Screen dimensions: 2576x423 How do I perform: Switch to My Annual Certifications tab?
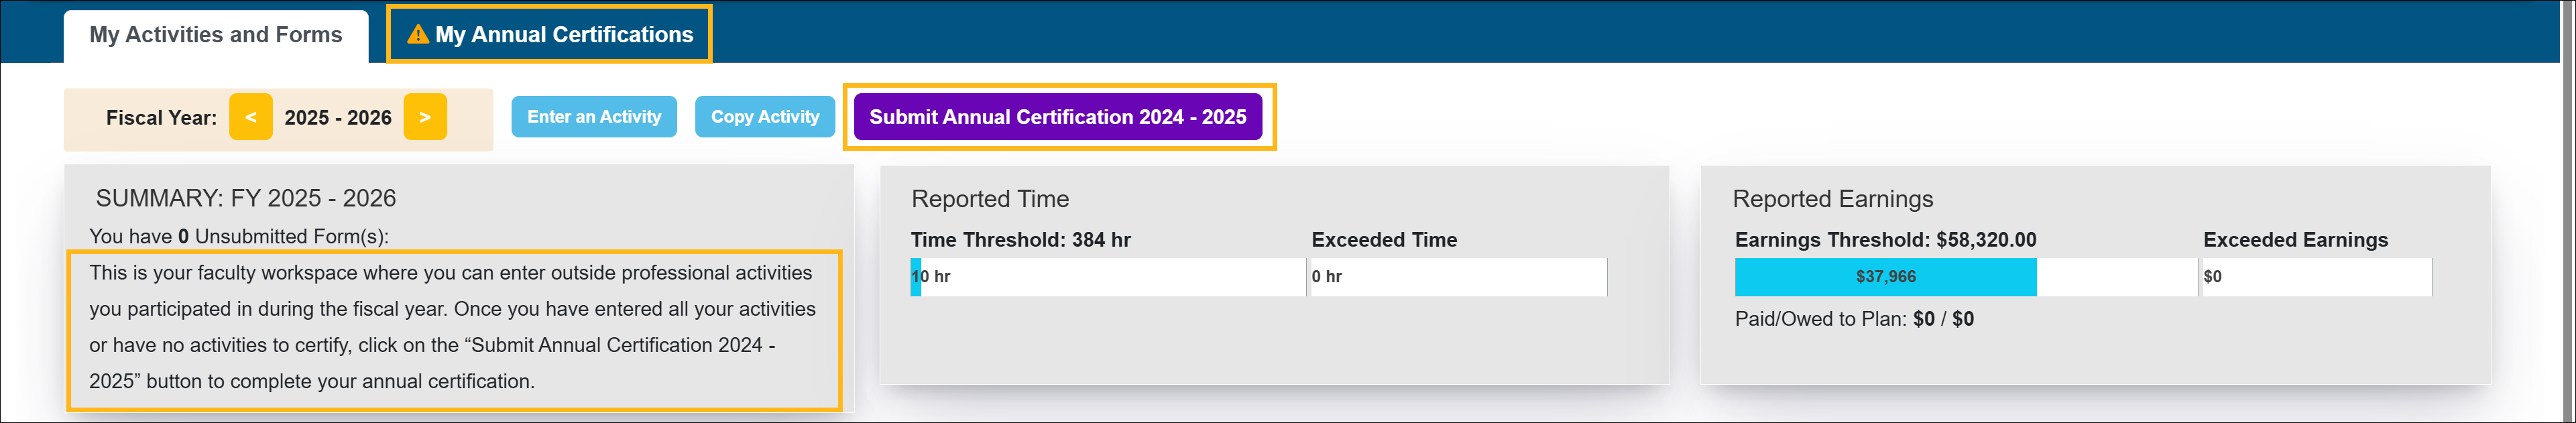pyautogui.click(x=563, y=35)
